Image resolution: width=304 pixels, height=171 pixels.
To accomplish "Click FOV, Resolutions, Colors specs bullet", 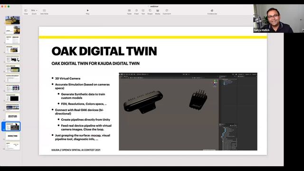I will (84, 104).
